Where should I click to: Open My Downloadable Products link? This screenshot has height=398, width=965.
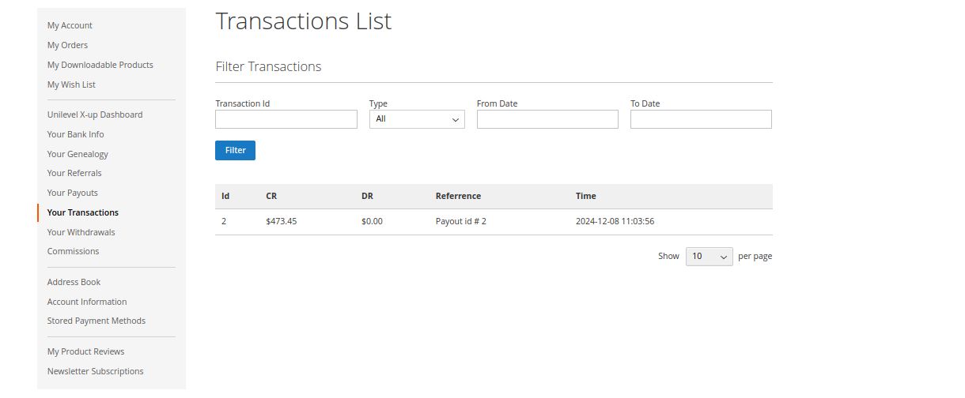point(100,65)
